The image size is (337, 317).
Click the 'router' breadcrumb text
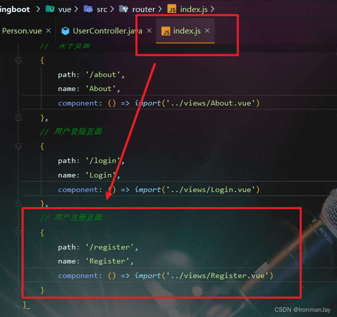click(x=144, y=9)
